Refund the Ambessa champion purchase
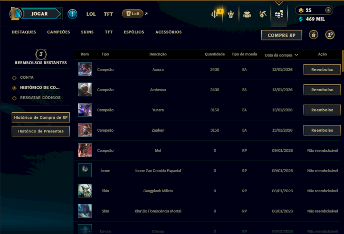Image resolution: width=344 pixels, height=234 pixels. (322, 90)
